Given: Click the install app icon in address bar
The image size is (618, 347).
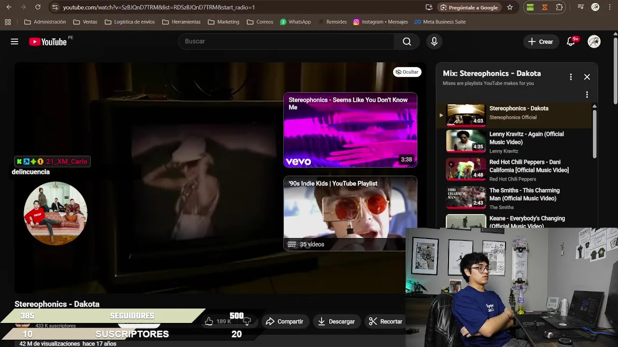Looking at the screenshot, I should 429,7.
